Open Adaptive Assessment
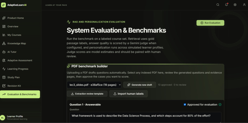248x123 pixels. pos(20,60)
